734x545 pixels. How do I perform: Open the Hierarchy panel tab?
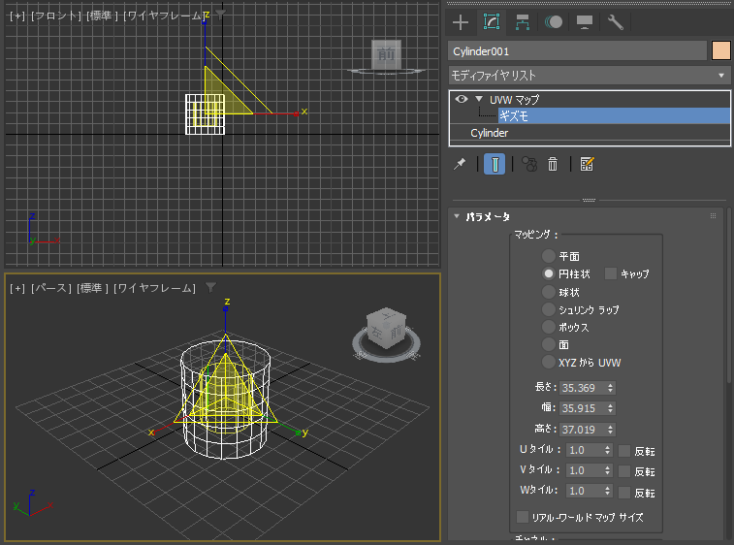coord(523,22)
